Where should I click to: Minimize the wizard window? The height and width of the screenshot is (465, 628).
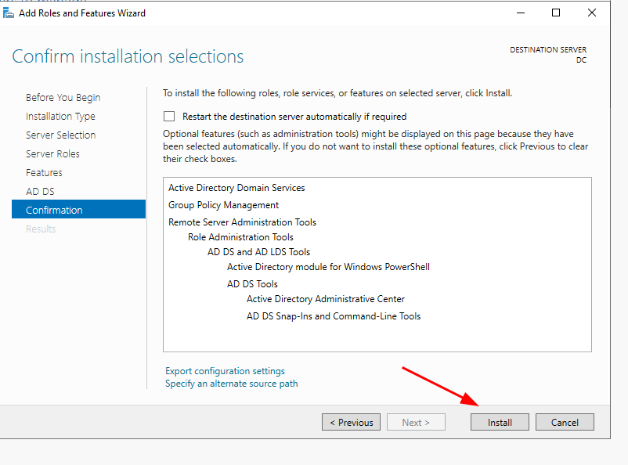point(521,13)
